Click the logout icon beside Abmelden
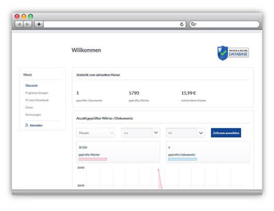The height and width of the screenshot is (211, 274). point(27,125)
